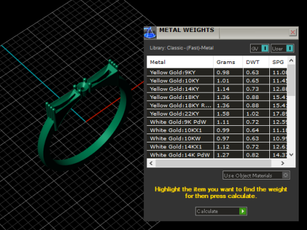Click the 0.64 DWT value for 10KX1
The height and width of the screenshot is (230, 307).
coord(253,130)
